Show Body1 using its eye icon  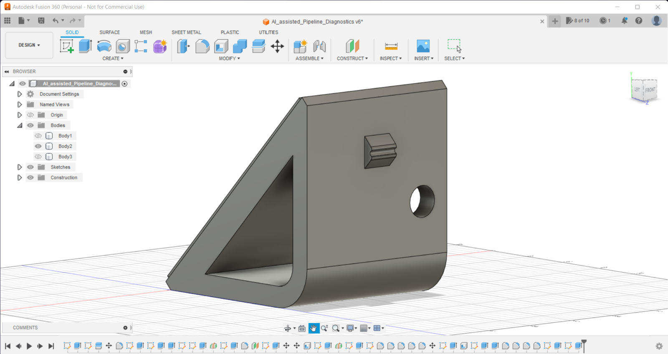coord(38,136)
